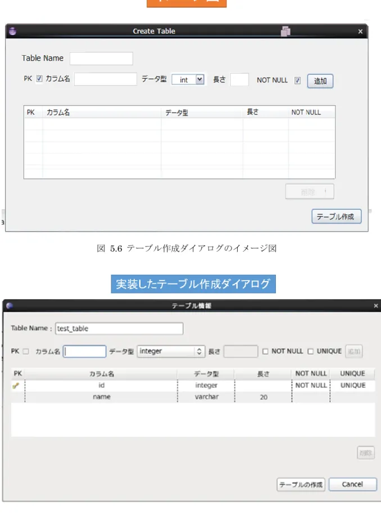Click the Table Name field in Create Table dialog
381x520 pixels.
[x=101, y=58]
